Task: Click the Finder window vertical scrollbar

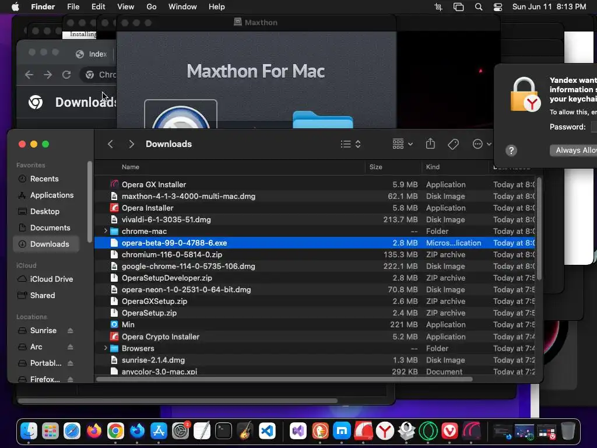Action: click(539, 229)
